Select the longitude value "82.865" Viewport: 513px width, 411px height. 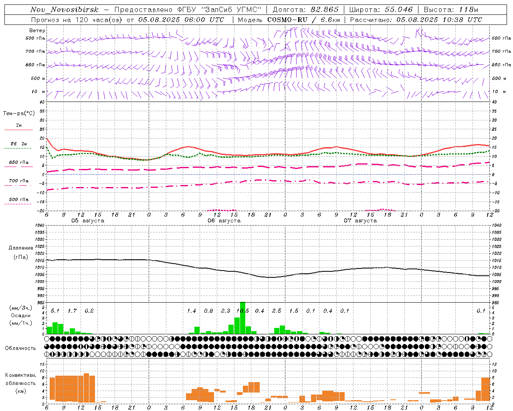coord(325,10)
